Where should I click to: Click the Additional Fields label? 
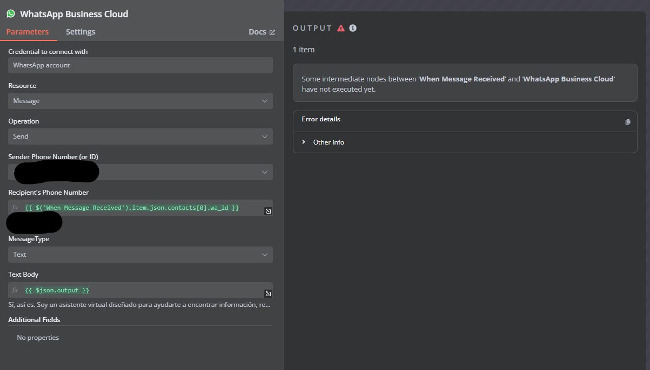pyautogui.click(x=34, y=320)
